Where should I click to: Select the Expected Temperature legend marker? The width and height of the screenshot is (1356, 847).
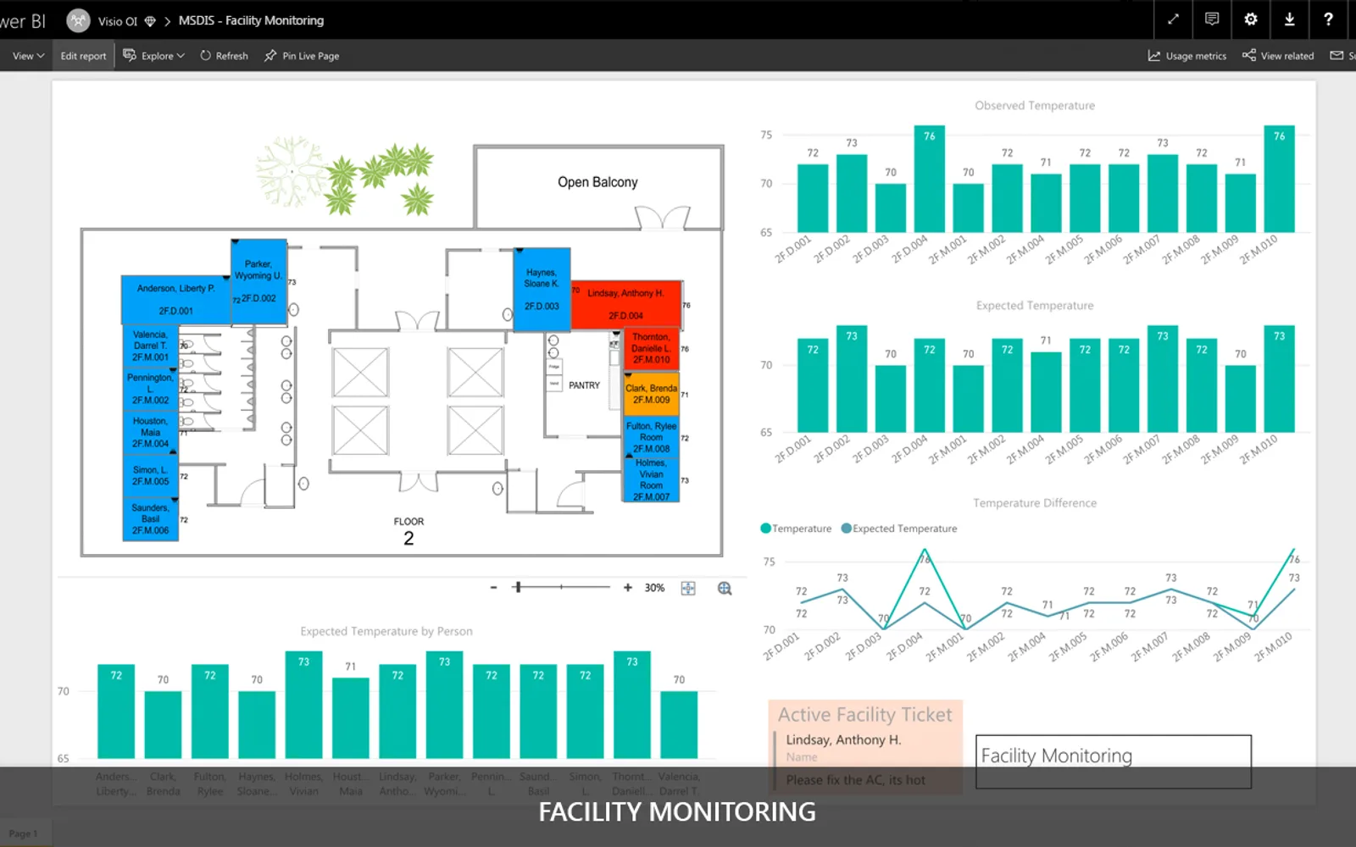[846, 529]
